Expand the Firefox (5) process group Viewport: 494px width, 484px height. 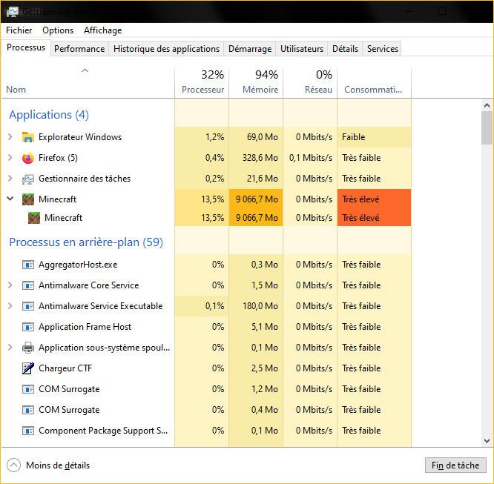point(10,158)
